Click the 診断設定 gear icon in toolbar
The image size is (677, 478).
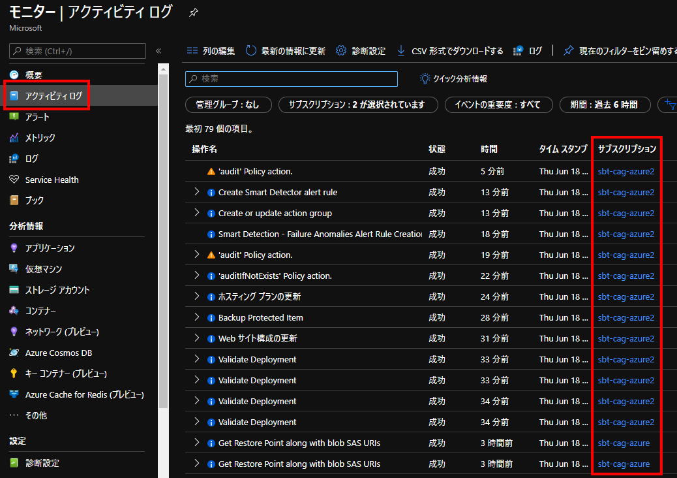point(341,50)
